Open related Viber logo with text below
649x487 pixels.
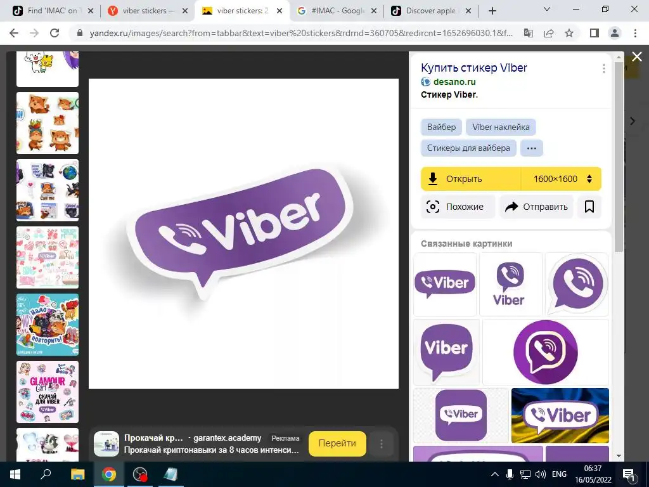click(x=510, y=285)
